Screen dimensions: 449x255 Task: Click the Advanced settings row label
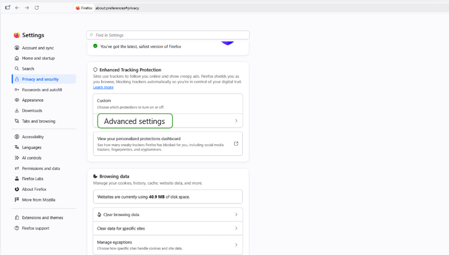134,121
